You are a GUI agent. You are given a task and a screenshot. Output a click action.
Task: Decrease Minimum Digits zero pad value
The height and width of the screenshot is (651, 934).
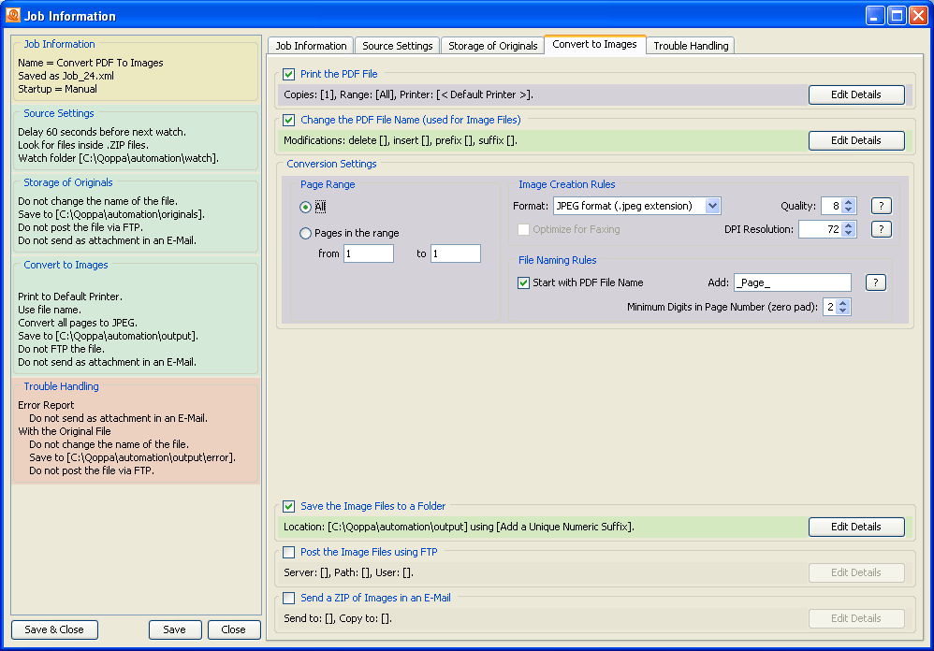(843, 311)
